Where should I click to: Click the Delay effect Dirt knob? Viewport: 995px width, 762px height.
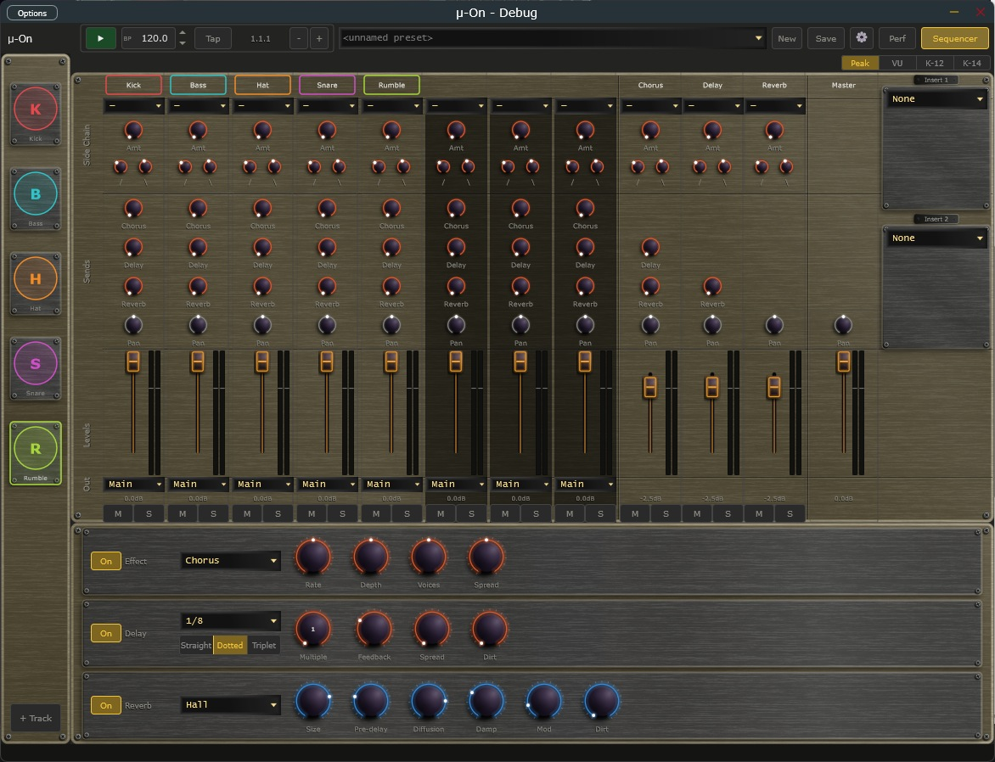point(489,629)
